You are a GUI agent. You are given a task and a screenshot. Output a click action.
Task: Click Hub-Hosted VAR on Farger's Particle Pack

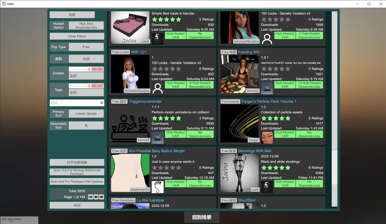[285, 134]
